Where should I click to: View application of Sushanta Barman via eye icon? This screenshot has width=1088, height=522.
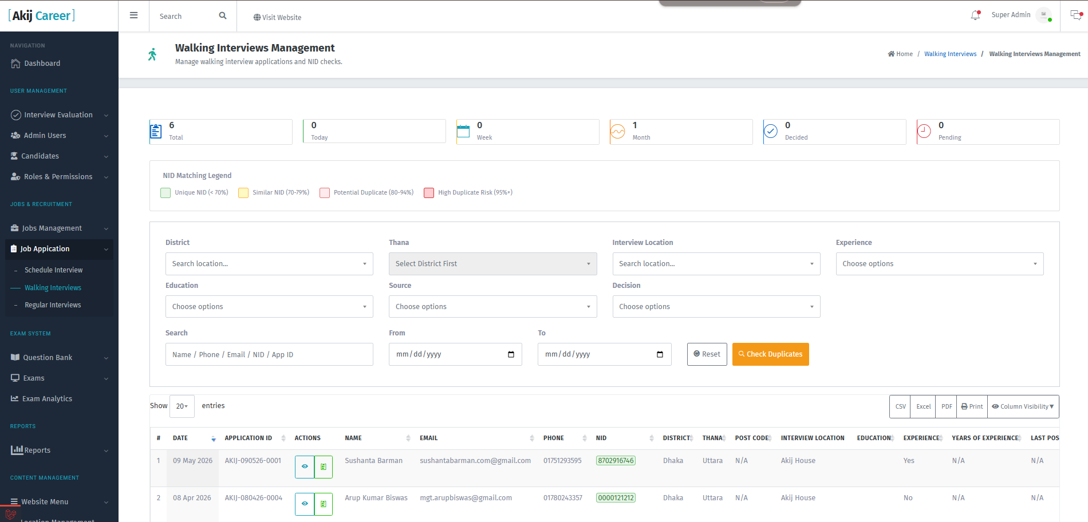coord(305,466)
